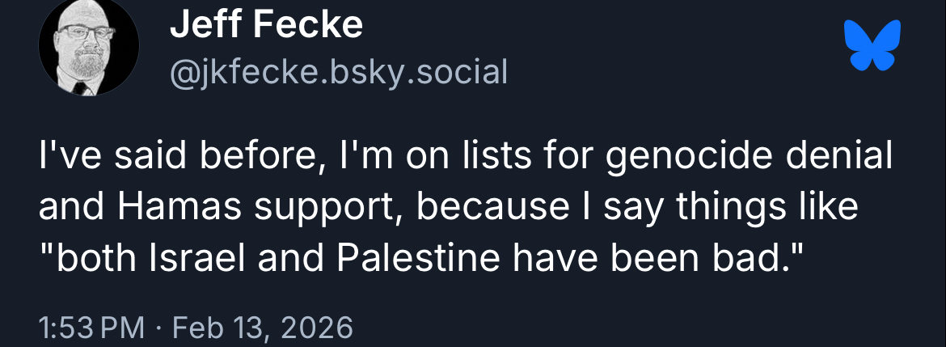Click the Feb 13, 2026 date
This screenshot has width=946, height=347.
click(x=264, y=328)
